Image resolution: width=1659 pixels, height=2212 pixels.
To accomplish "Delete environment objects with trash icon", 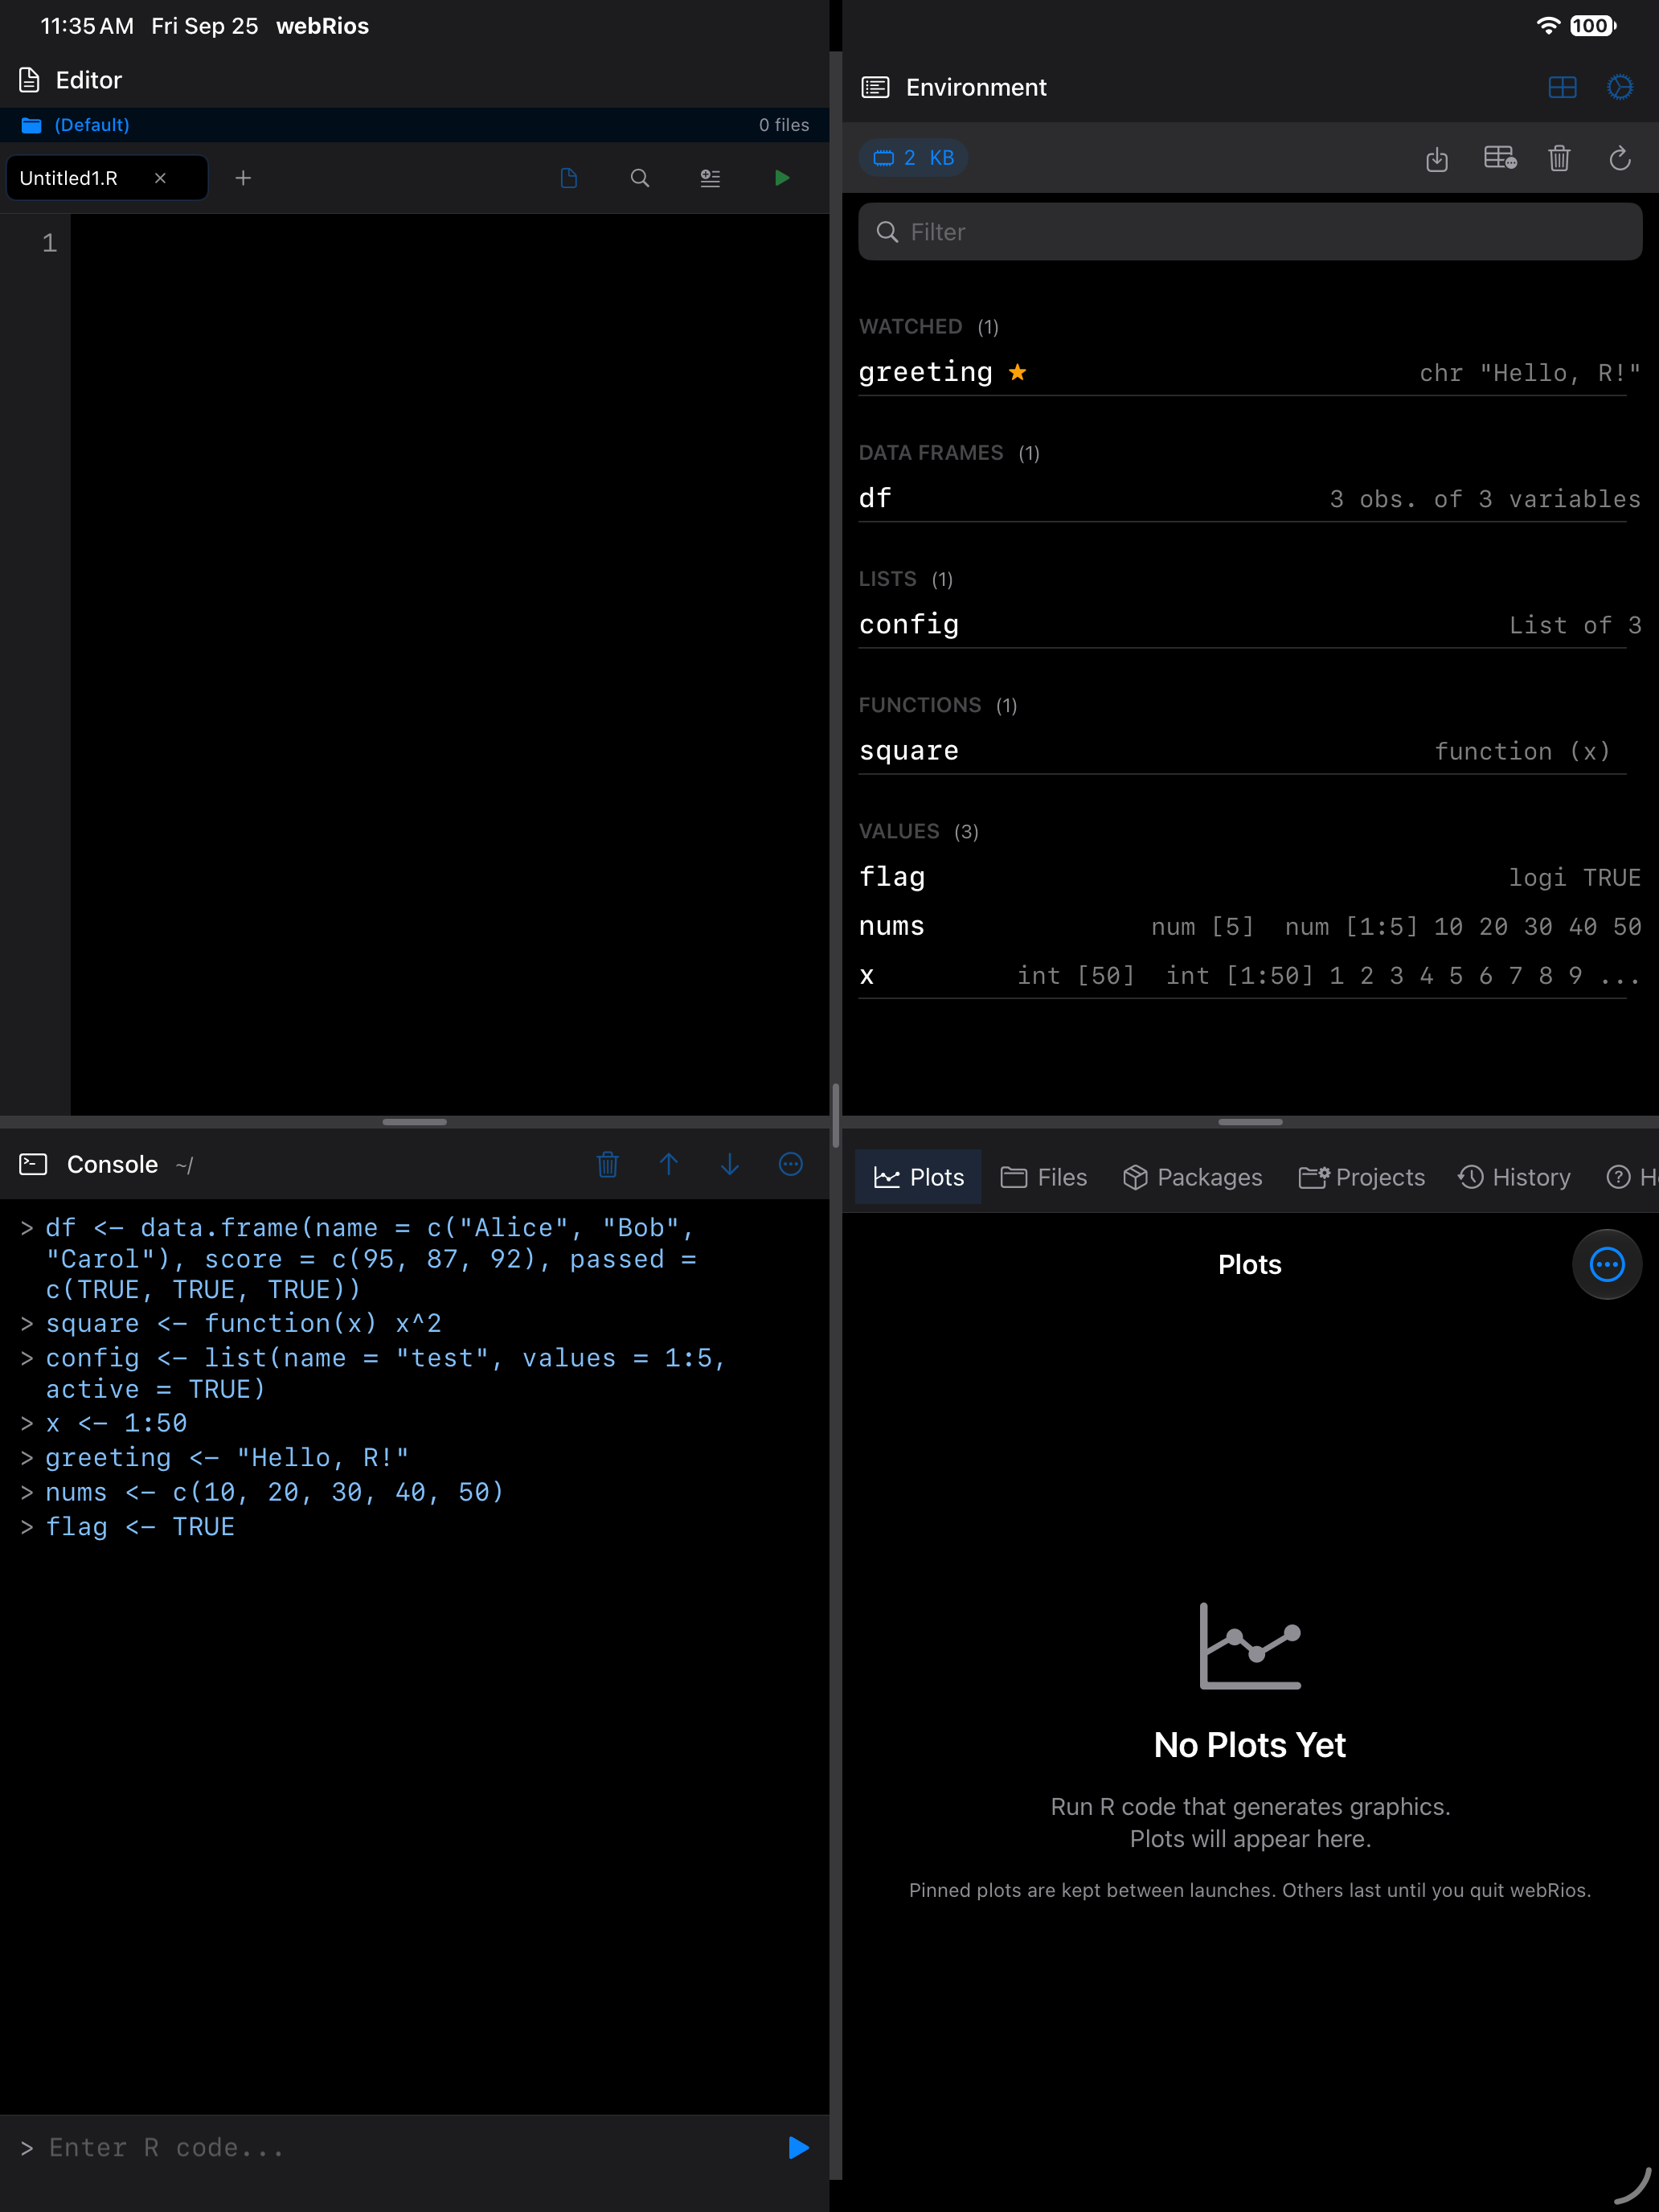I will click(x=1559, y=158).
